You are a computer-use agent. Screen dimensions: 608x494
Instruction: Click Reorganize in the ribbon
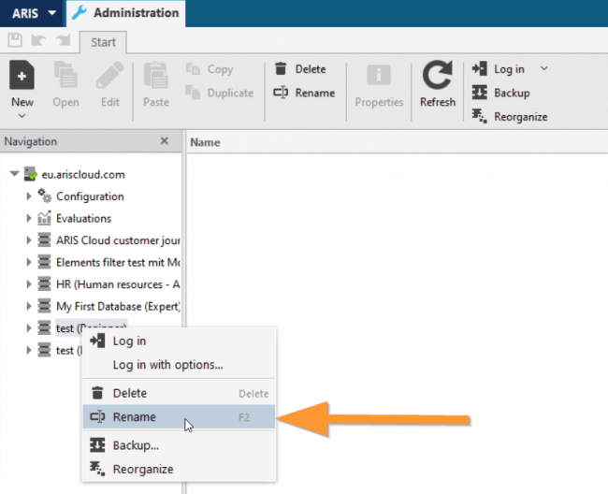[x=510, y=117]
